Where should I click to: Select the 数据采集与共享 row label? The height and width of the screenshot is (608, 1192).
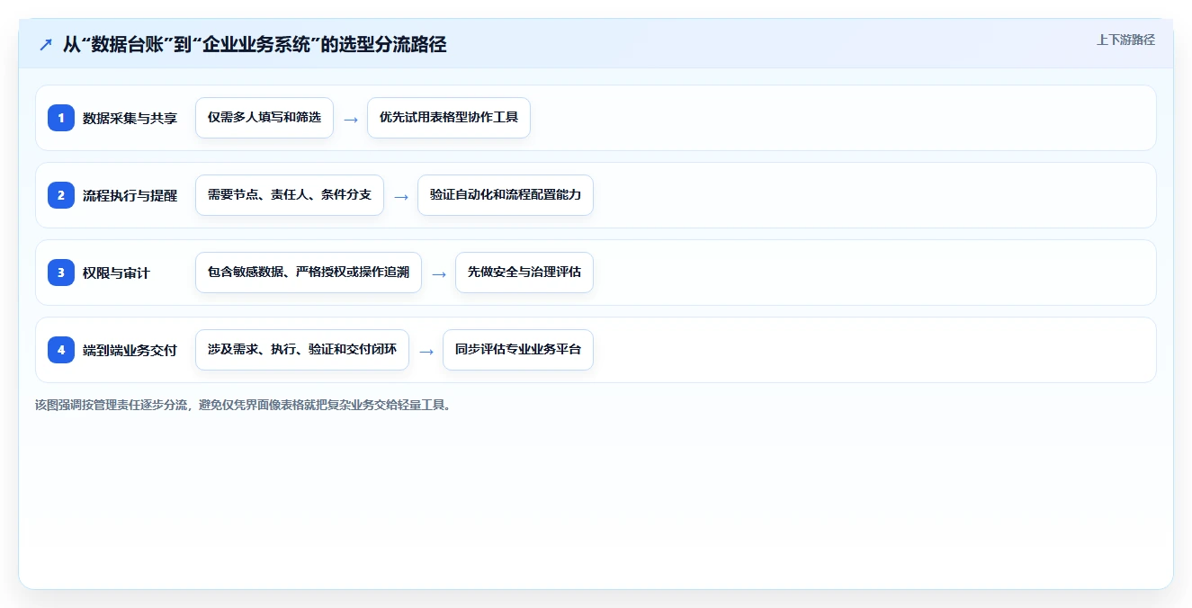coord(130,118)
